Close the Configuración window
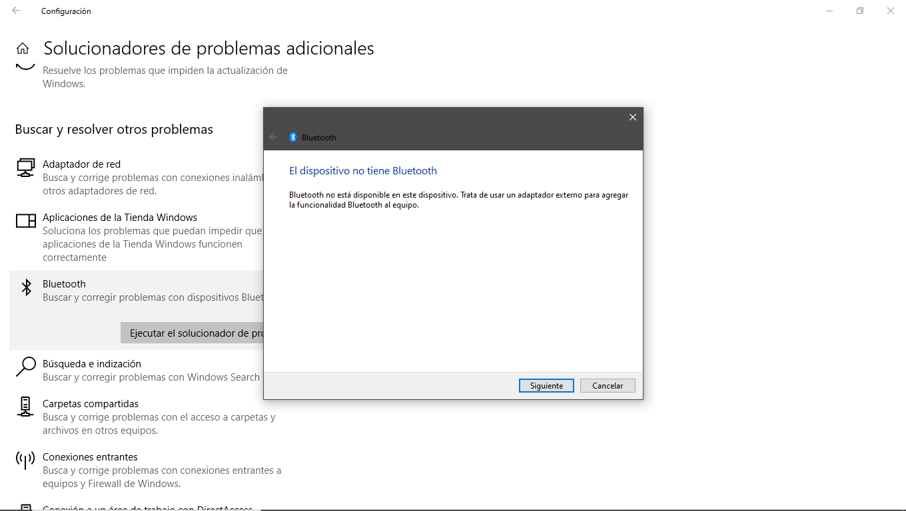The height and width of the screenshot is (511, 906). pos(891,11)
